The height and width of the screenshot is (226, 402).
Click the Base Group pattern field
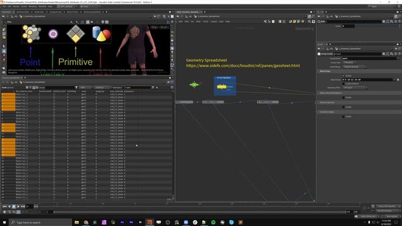pos(368,80)
